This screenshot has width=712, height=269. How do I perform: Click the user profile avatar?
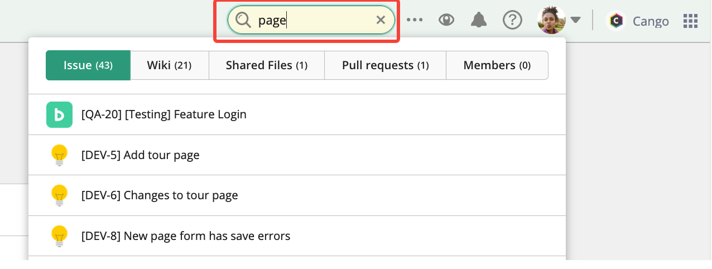pos(551,21)
